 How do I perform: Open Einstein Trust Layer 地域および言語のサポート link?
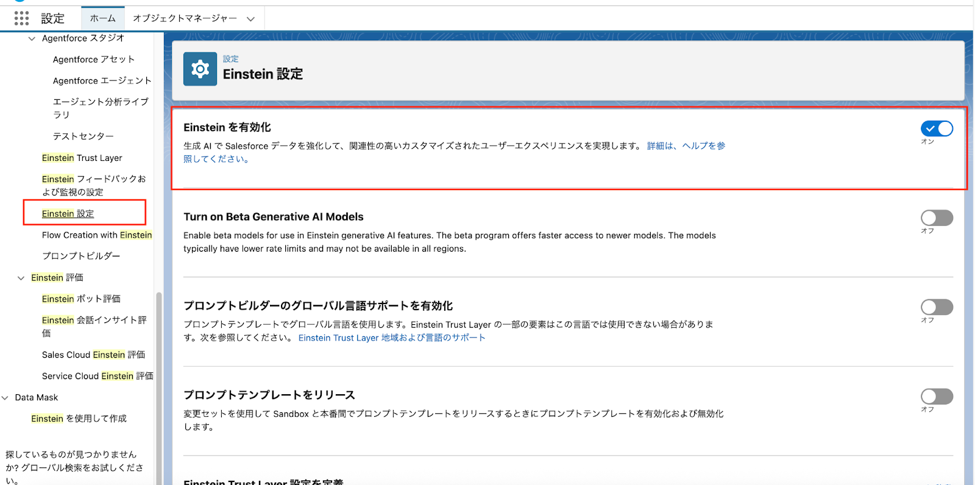point(392,338)
